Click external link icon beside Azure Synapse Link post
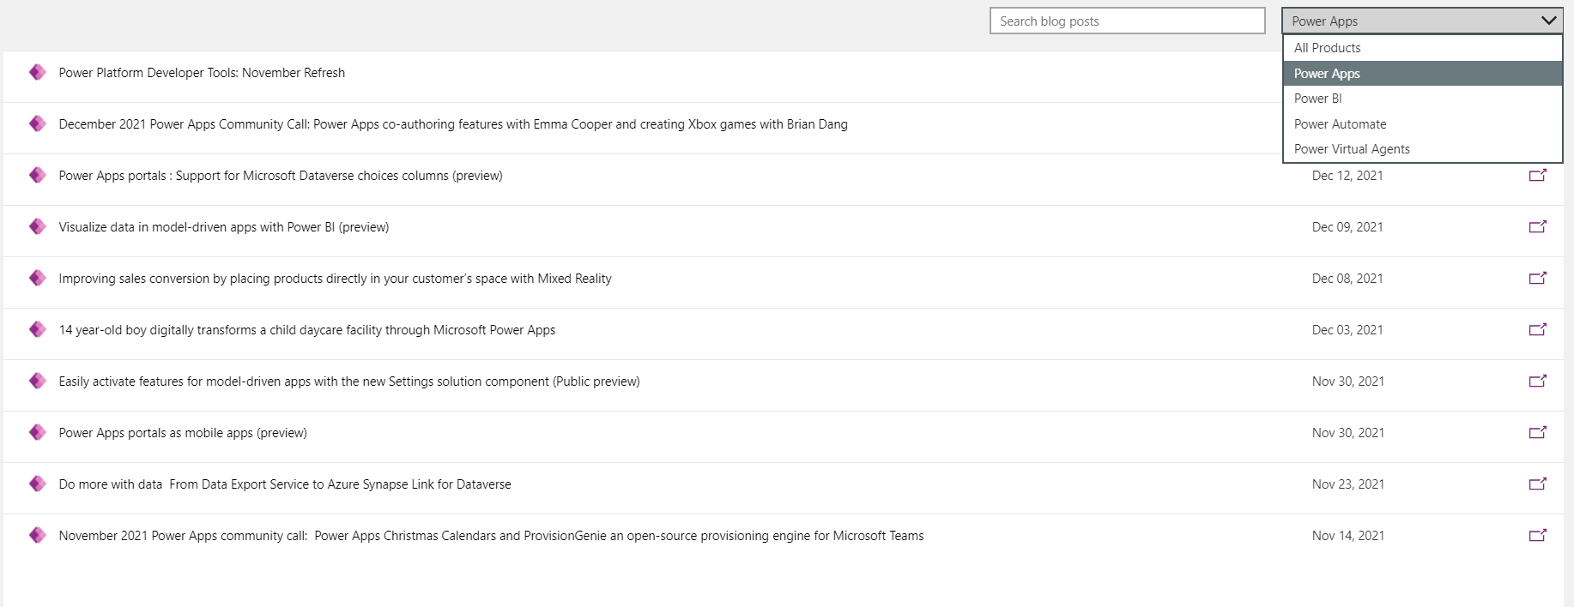The width and height of the screenshot is (1574, 607). 1538,484
